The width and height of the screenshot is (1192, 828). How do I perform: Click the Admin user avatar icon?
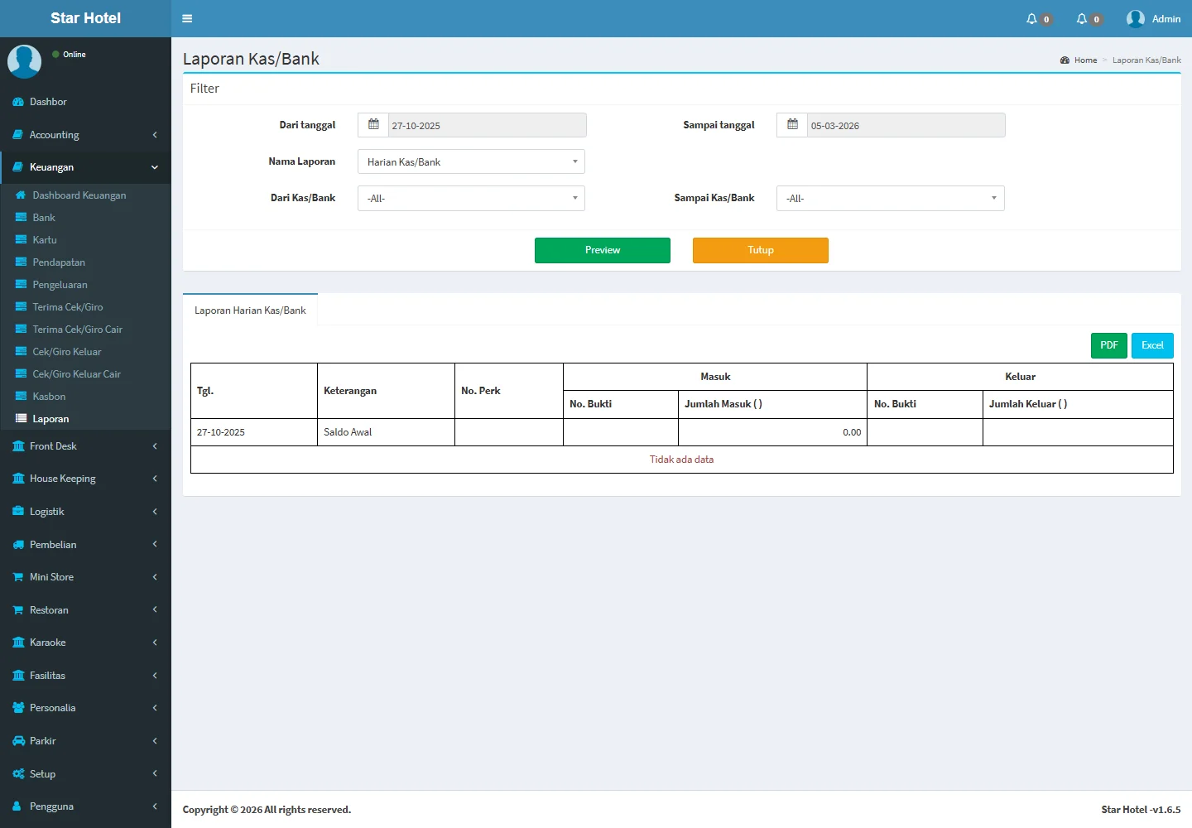point(1136,18)
